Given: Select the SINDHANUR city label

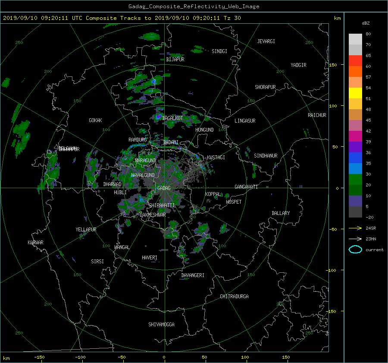Looking at the screenshot, I should tap(266, 156).
